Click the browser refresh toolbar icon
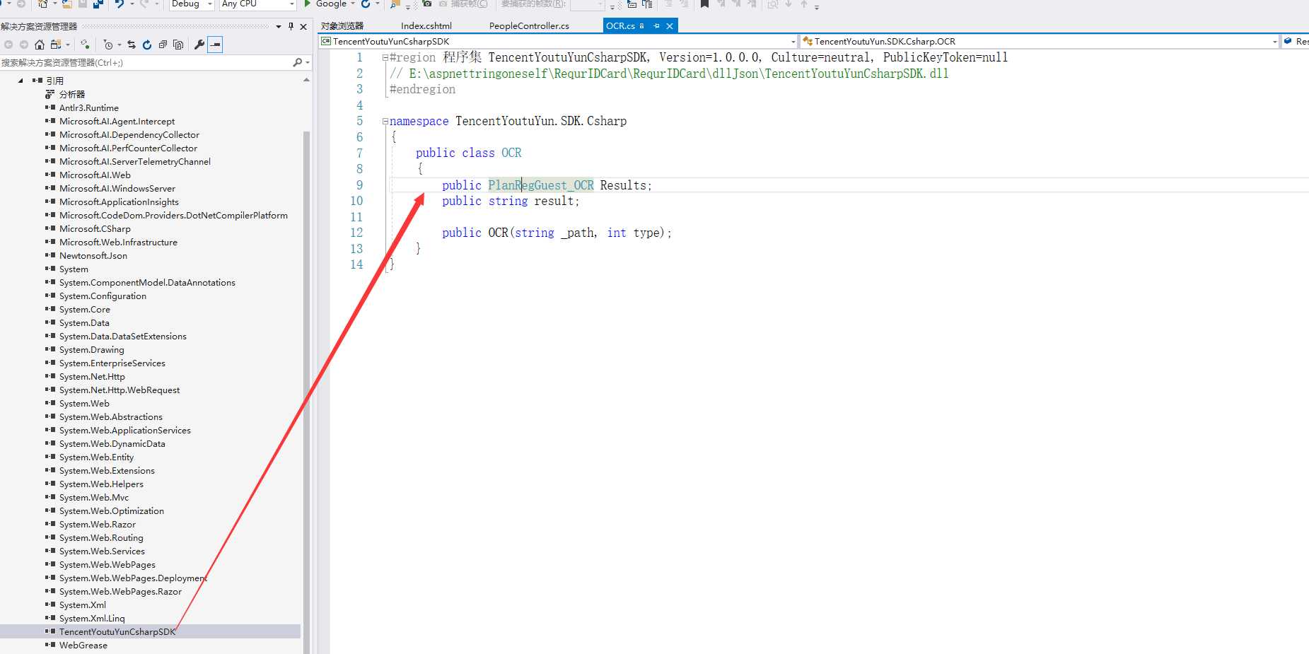The image size is (1309, 654). pos(366,4)
